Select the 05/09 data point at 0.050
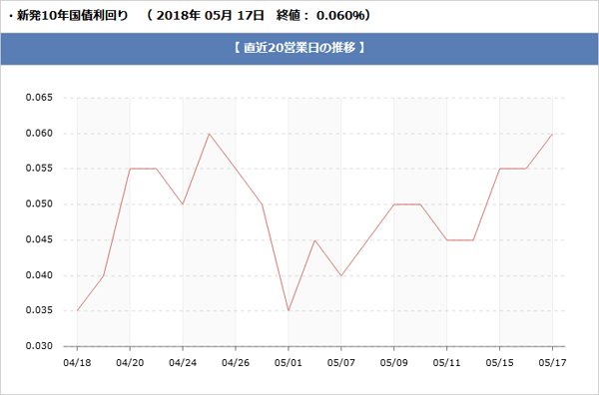599x395 pixels. [394, 204]
